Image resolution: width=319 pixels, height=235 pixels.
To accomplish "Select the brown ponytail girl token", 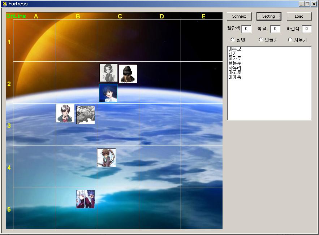I will pyautogui.click(x=107, y=157).
